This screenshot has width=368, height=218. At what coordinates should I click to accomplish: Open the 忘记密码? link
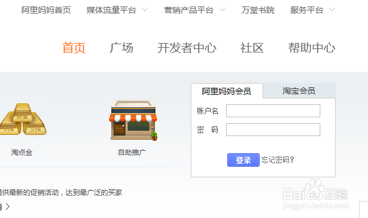(x=278, y=160)
